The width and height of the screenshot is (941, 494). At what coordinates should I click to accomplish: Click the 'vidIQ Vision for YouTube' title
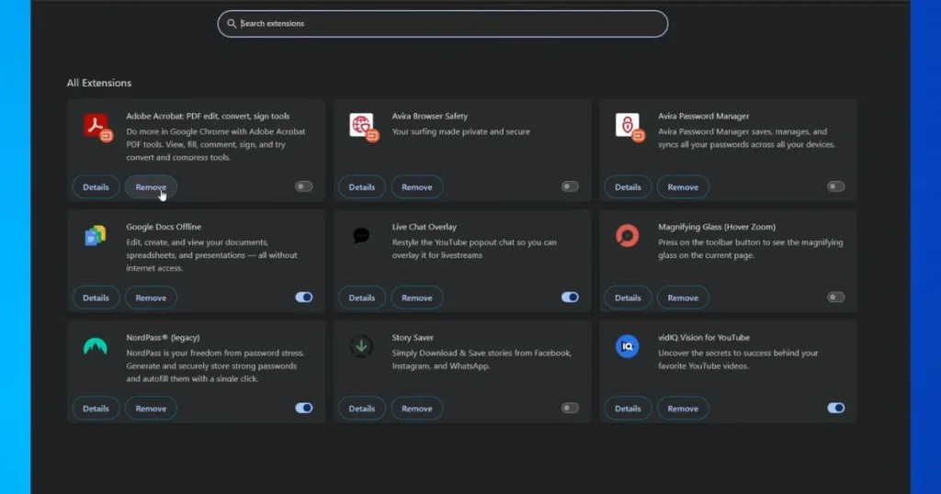tap(704, 338)
